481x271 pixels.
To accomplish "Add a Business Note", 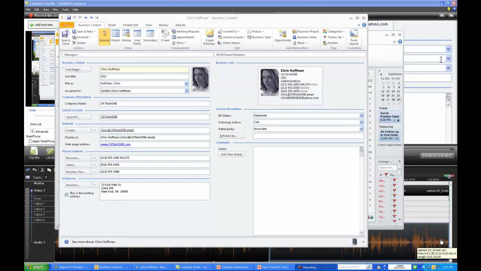I will pyautogui.click(x=304, y=37).
